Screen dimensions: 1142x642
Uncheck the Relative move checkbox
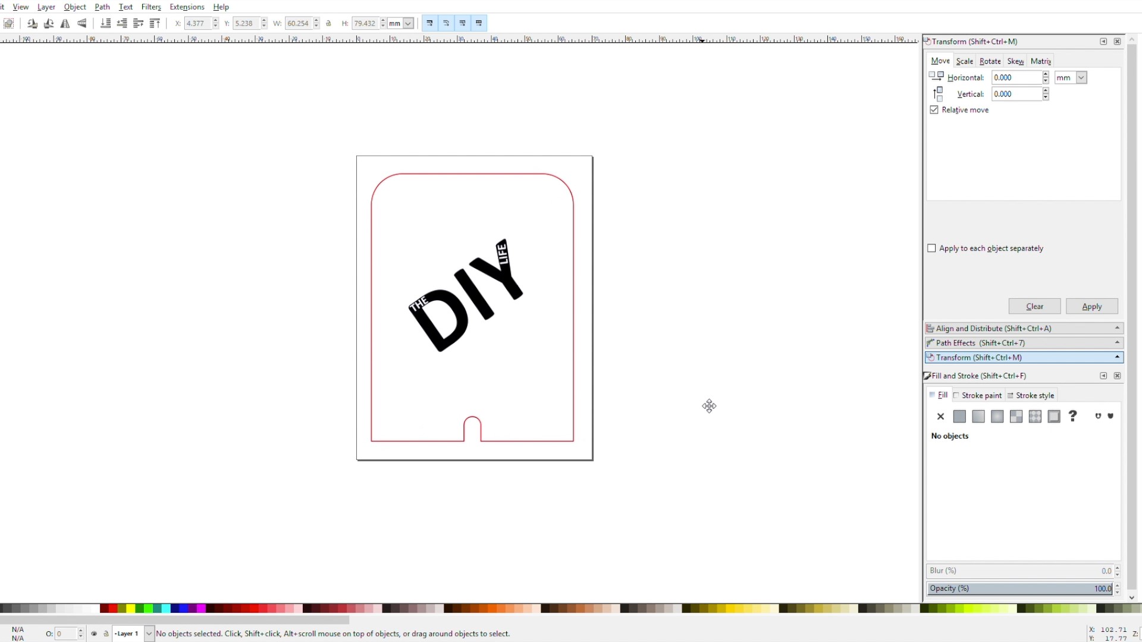click(934, 110)
